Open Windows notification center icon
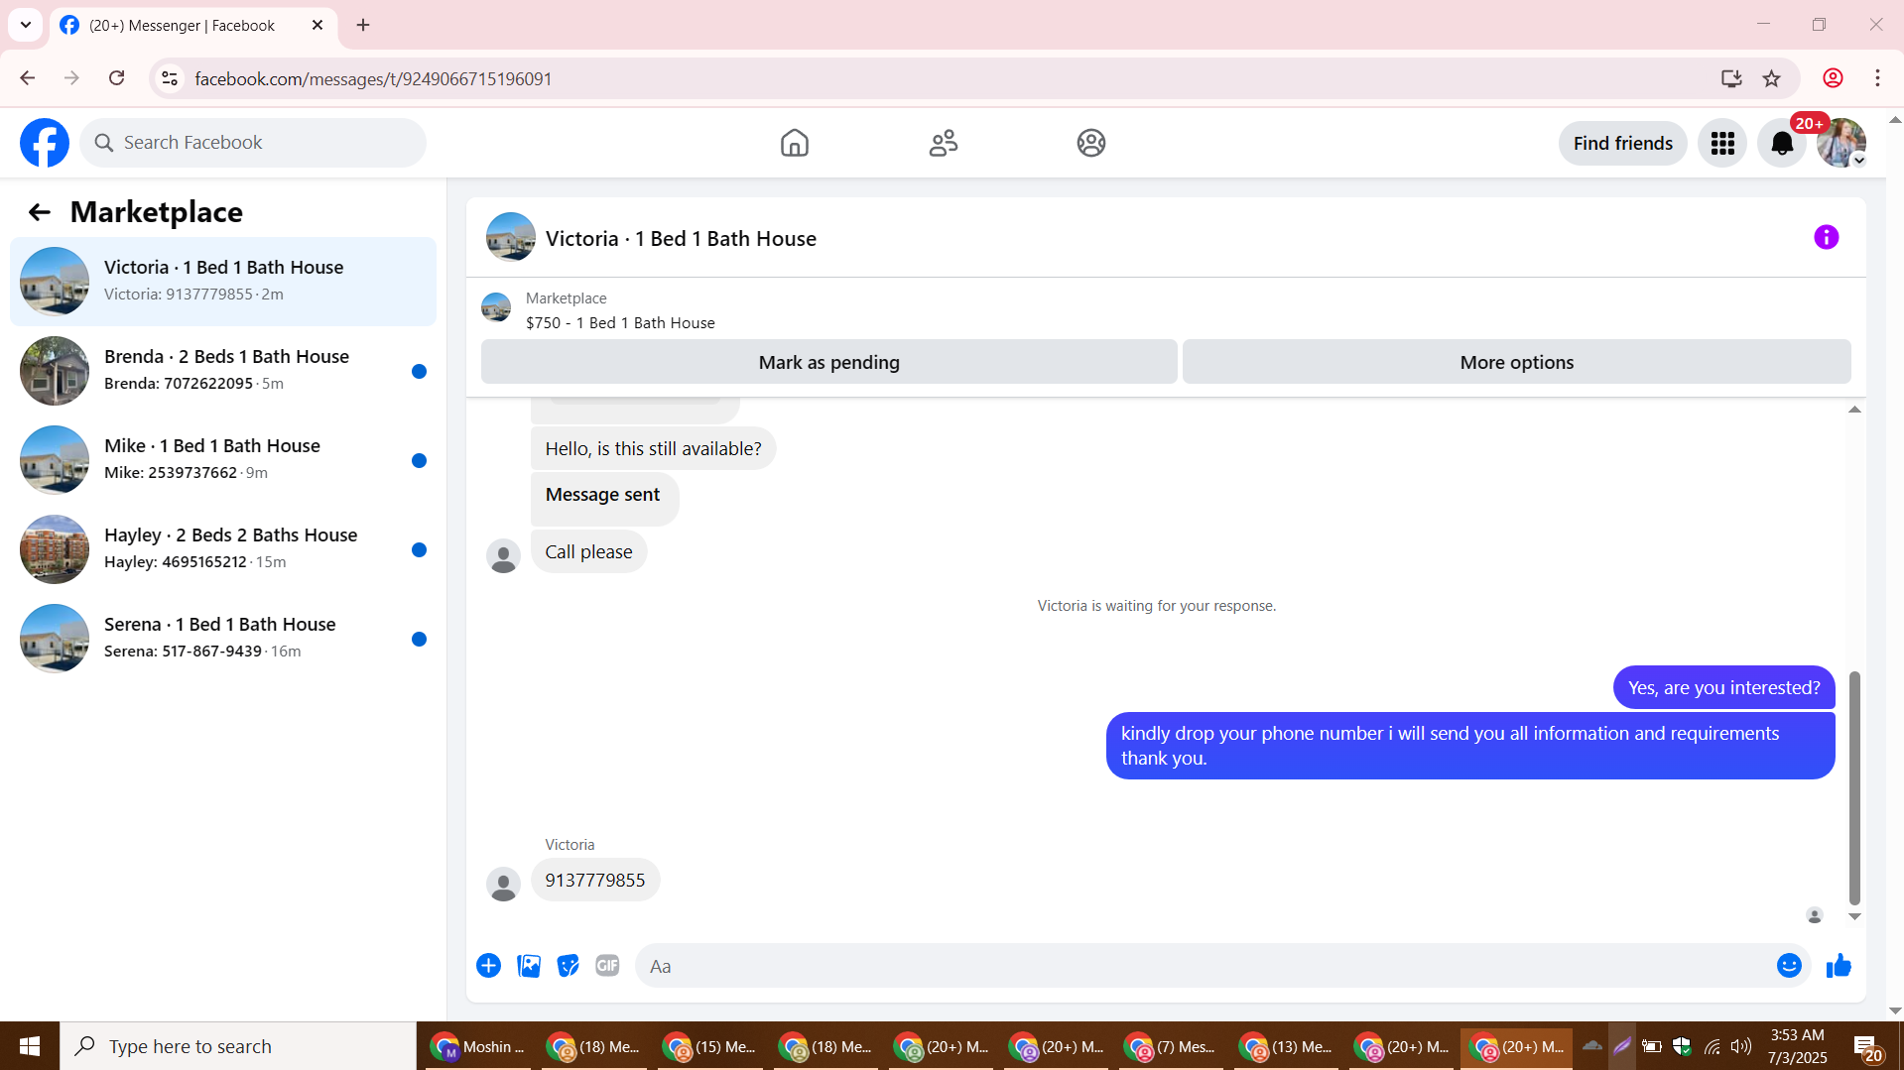1904x1070 pixels. (1867, 1046)
